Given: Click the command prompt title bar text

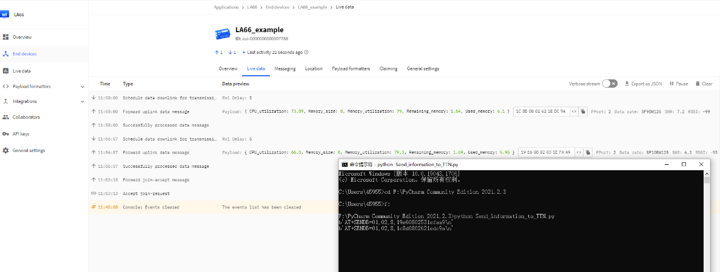Looking at the screenshot, I should tap(403, 164).
